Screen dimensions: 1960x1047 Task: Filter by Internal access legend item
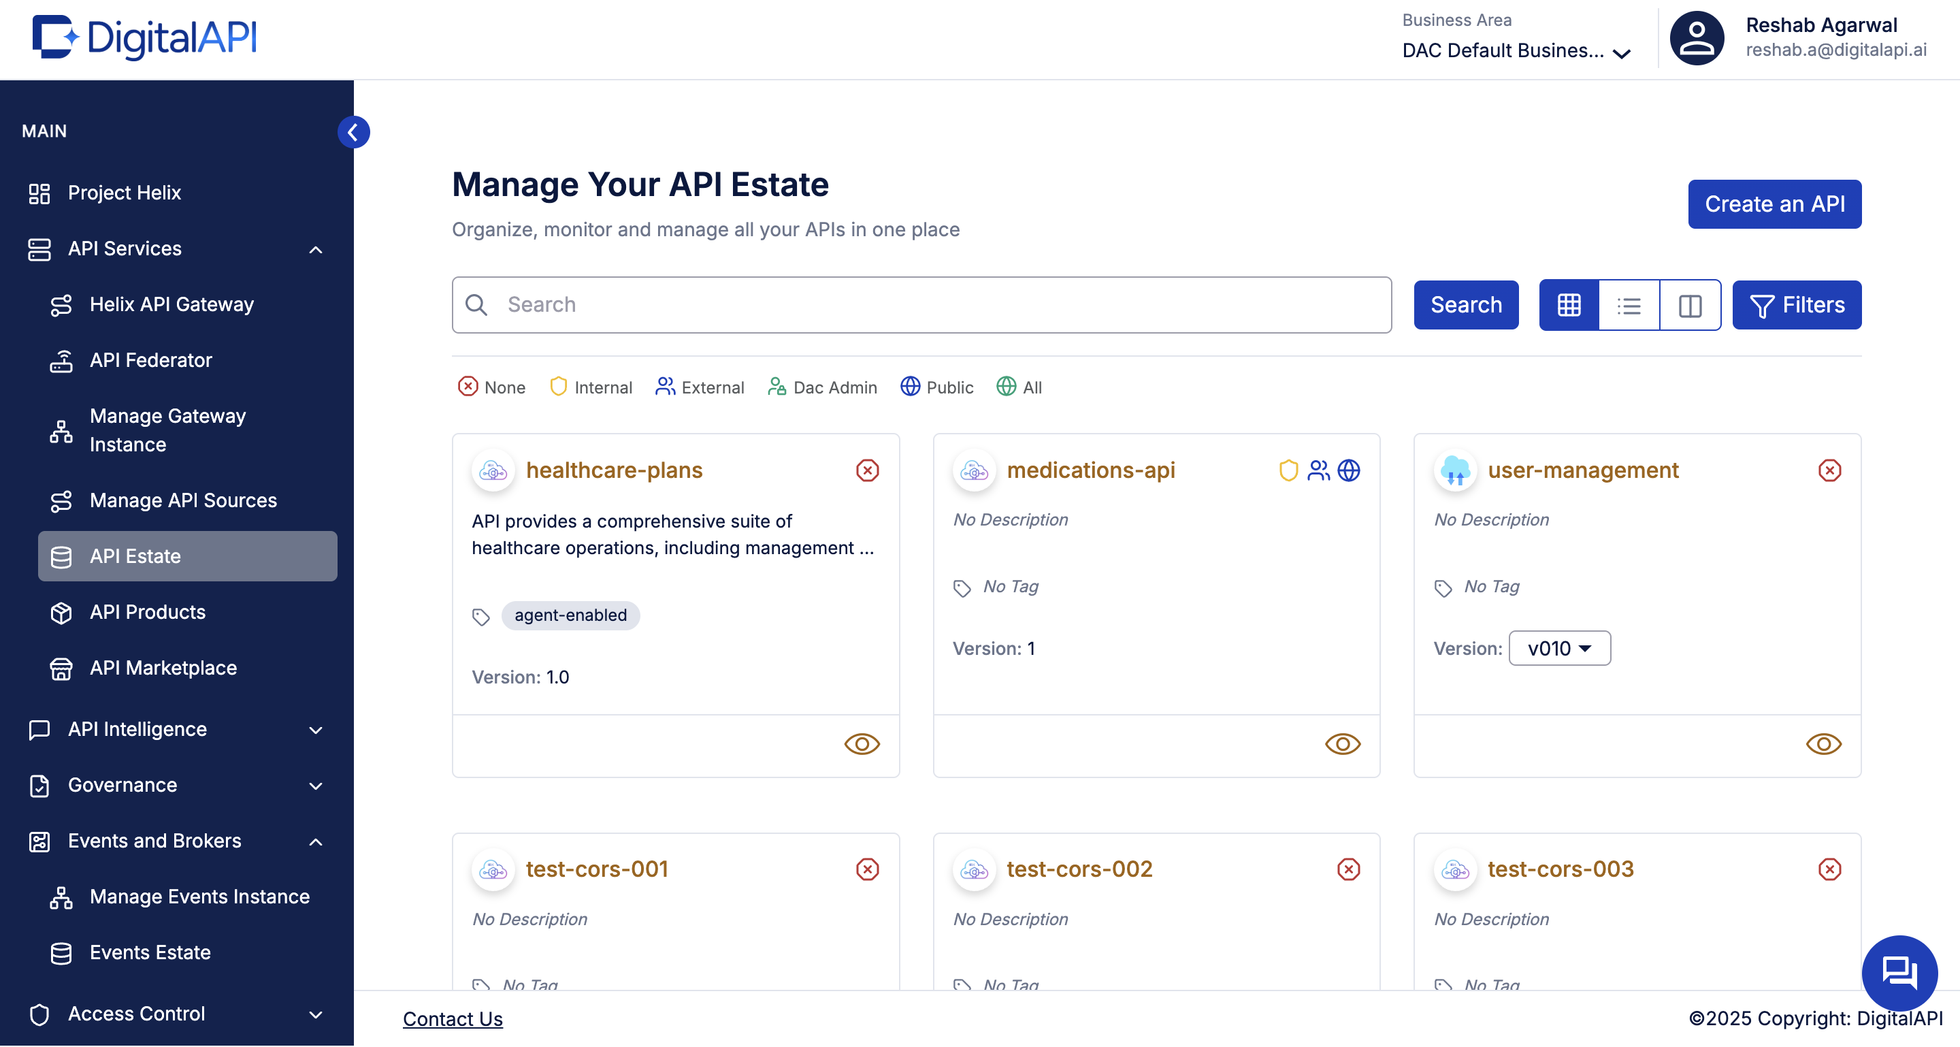591,387
